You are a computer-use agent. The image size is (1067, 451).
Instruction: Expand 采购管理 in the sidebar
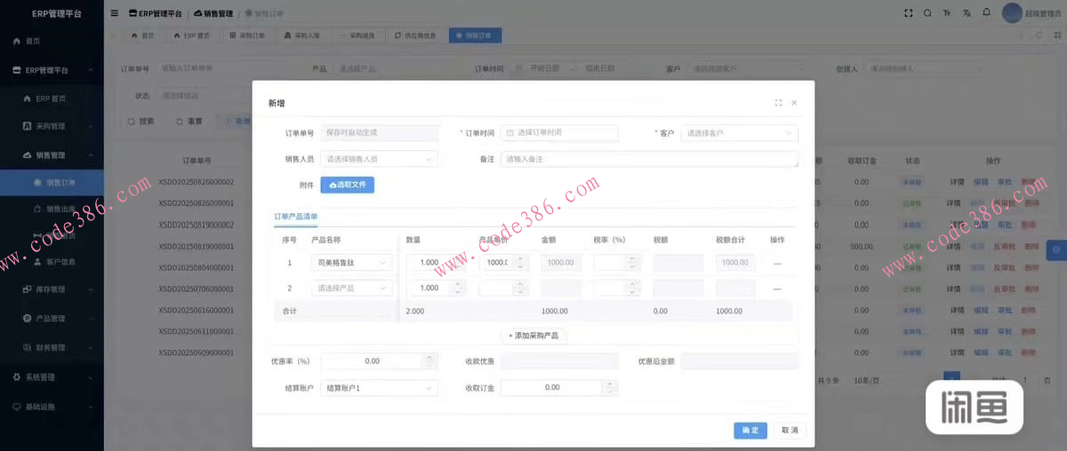52,127
